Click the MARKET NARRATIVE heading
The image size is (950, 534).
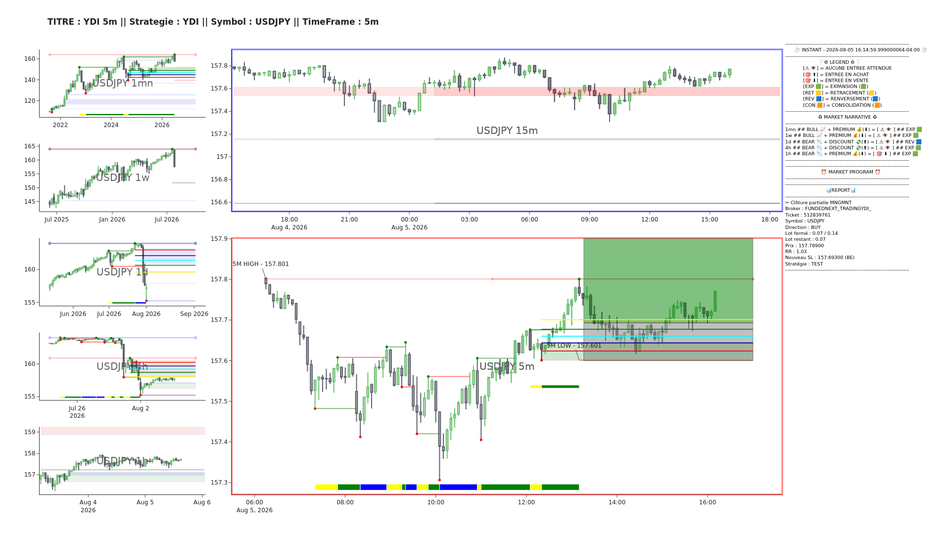coord(847,117)
